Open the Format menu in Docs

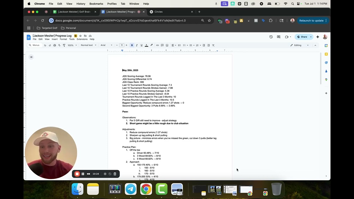pos(63,39)
